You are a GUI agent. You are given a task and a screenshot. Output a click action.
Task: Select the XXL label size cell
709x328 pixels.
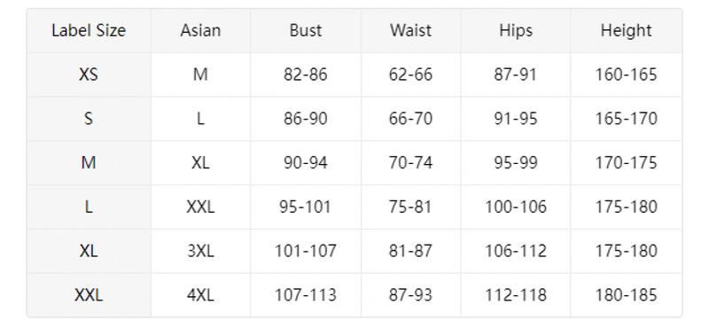click(x=89, y=295)
